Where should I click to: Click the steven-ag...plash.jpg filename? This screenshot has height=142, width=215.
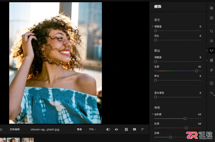coord(45,129)
